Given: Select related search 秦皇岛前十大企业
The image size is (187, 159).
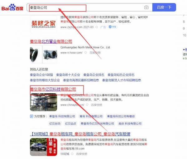Looking at the screenshot, I should [x=68, y=75].
